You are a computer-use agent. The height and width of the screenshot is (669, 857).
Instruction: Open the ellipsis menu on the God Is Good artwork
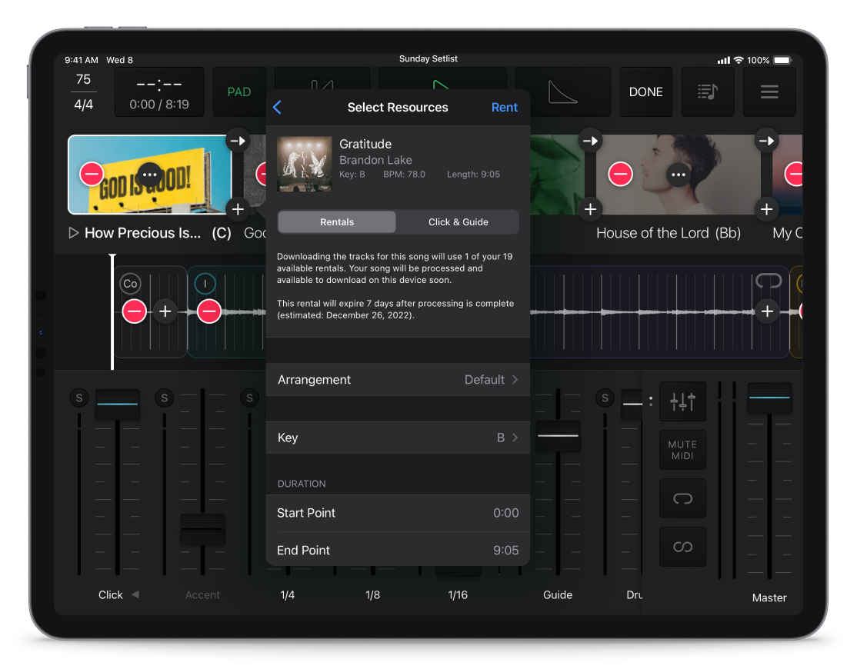pyautogui.click(x=150, y=175)
